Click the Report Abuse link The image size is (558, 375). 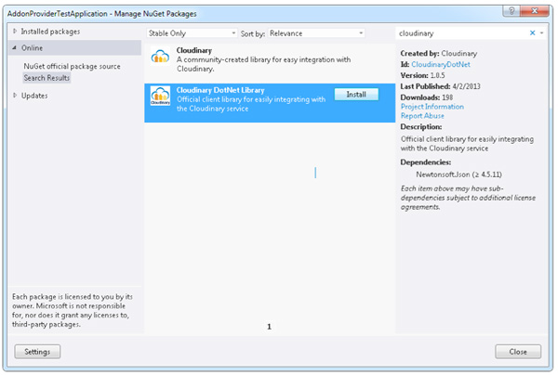[x=422, y=116]
